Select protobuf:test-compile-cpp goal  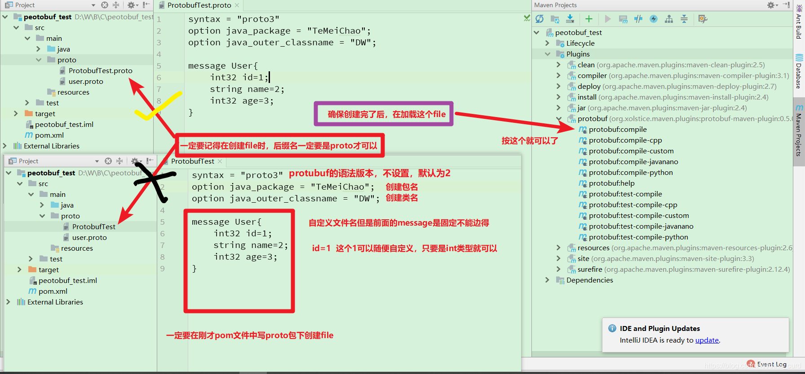[633, 205]
